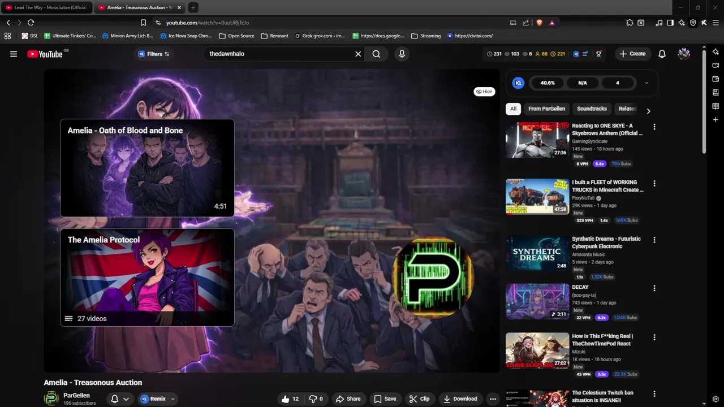Select the Soundtracks chip
The width and height of the screenshot is (724, 407).
(x=592, y=109)
